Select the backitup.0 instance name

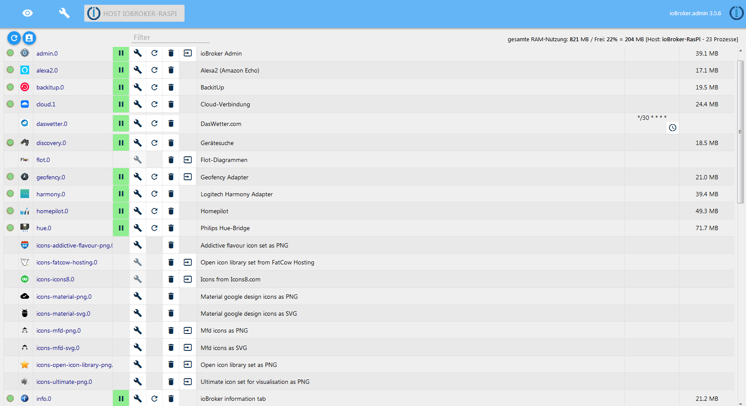coord(50,87)
